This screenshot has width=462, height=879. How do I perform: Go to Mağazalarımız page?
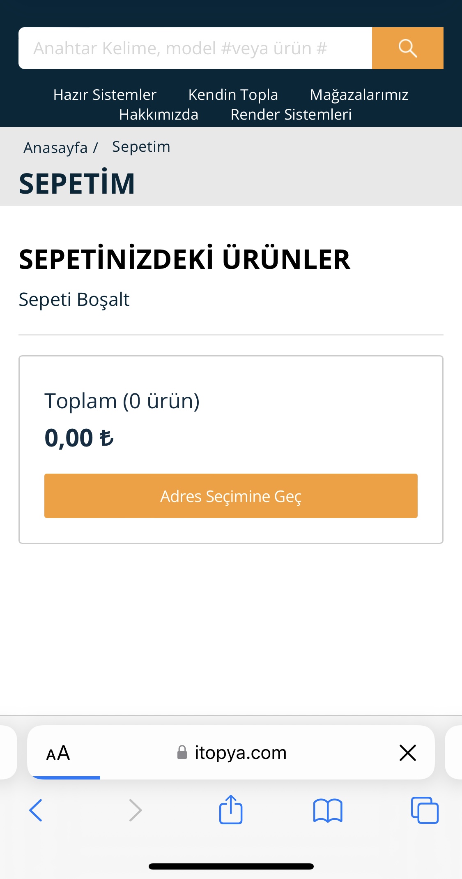click(359, 95)
